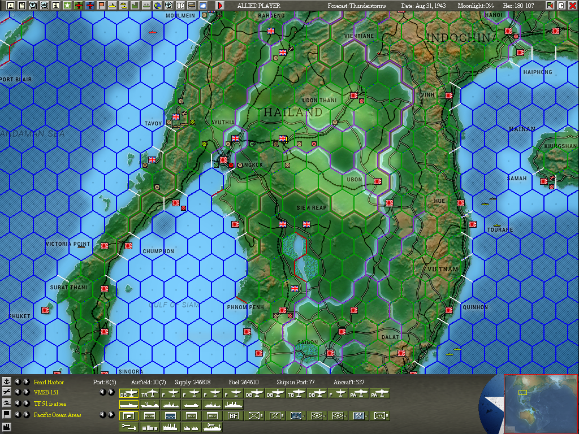Select next HQ after Pacific Ocean Areas
579x434 pixels.
click(x=26, y=414)
